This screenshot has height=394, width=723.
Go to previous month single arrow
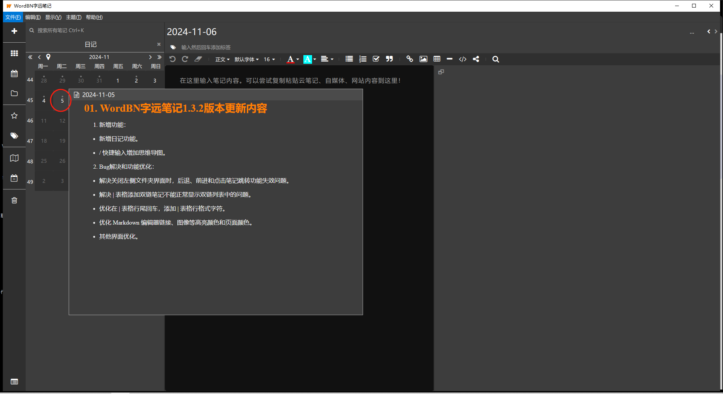39,57
